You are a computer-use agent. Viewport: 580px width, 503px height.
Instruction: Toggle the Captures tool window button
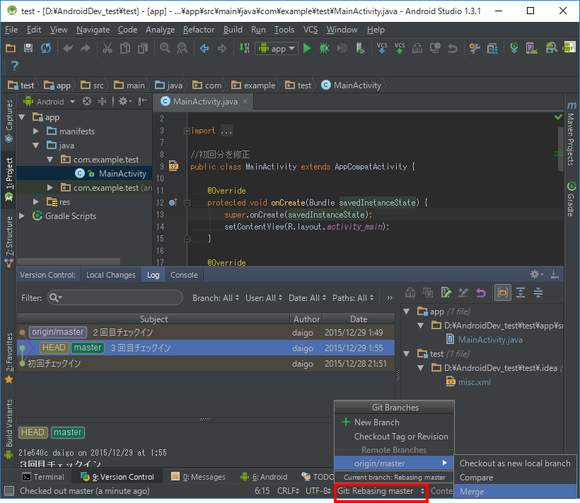coord(9,121)
